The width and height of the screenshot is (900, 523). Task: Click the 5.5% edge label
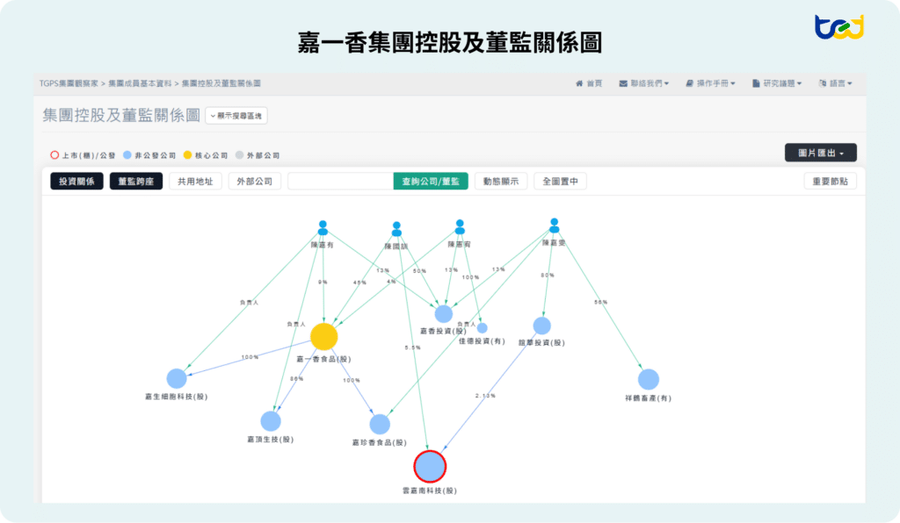[x=413, y=347]
